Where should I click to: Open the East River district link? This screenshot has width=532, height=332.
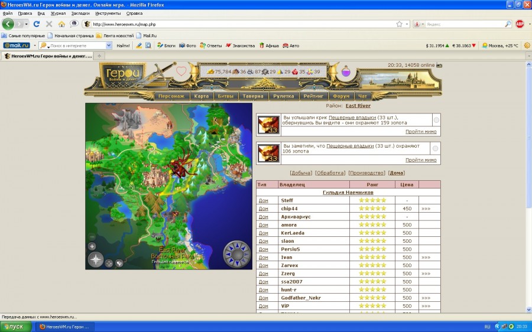tap(358, 106)
